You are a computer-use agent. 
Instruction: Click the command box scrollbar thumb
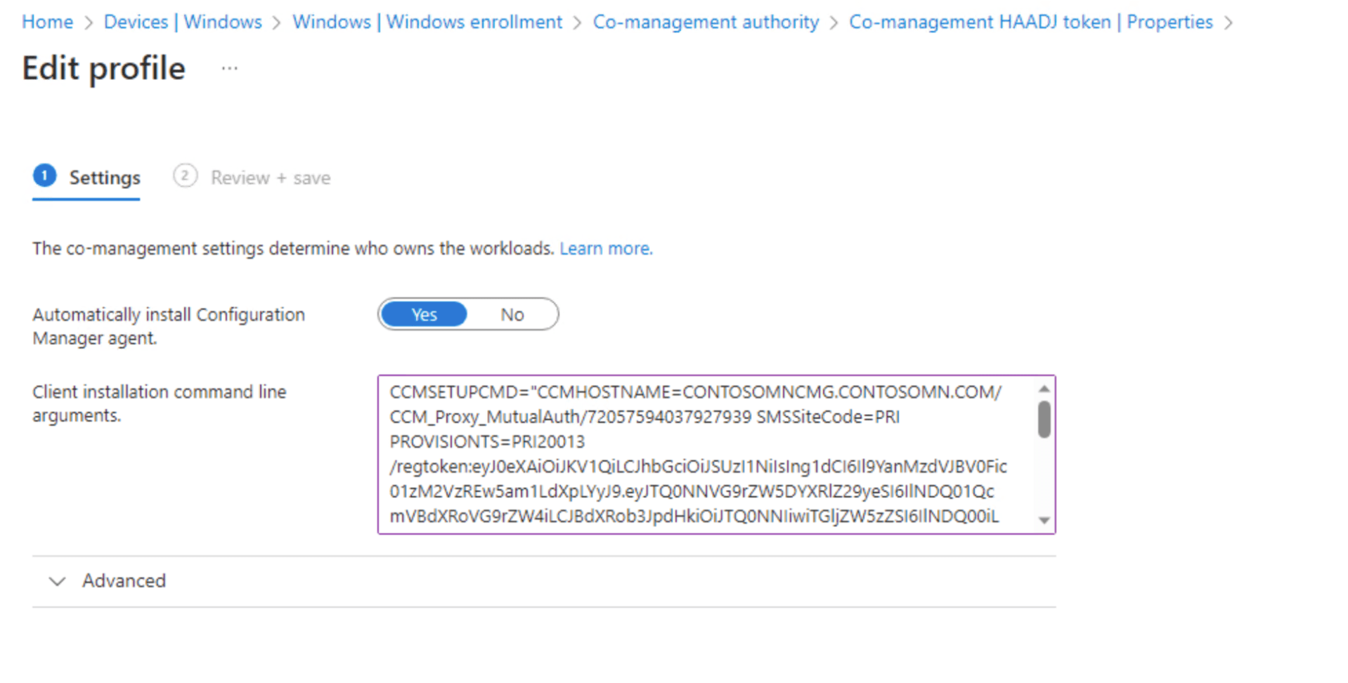click(x=1044, y=419)
